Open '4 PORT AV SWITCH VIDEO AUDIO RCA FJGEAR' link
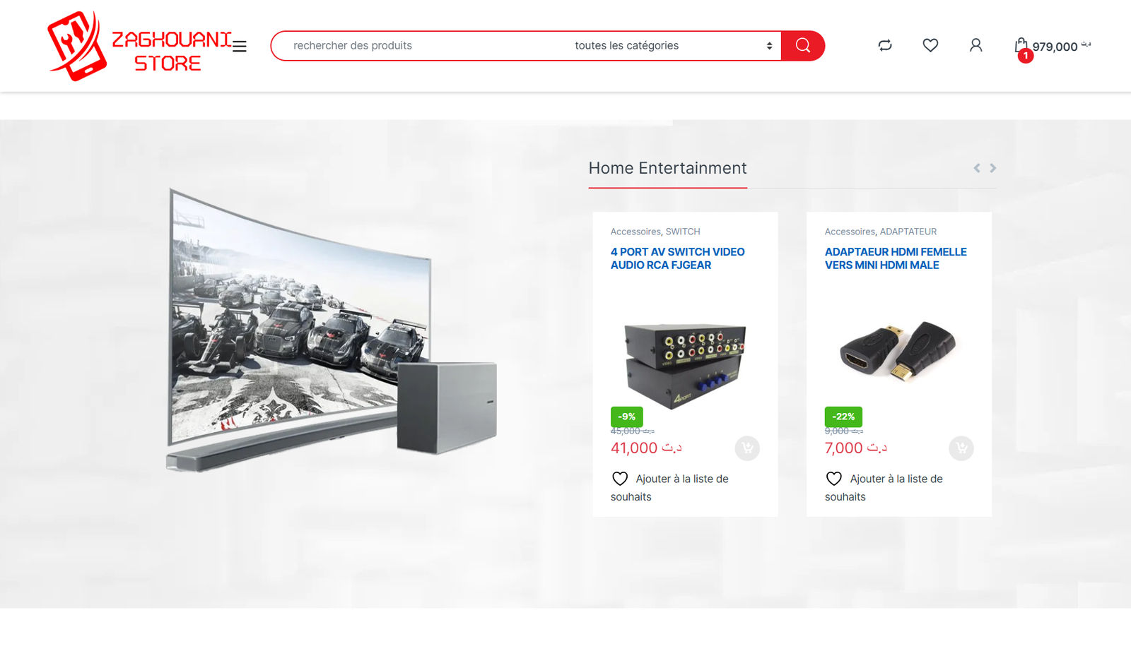The image size is (1131, 646). tap(678, 258)
